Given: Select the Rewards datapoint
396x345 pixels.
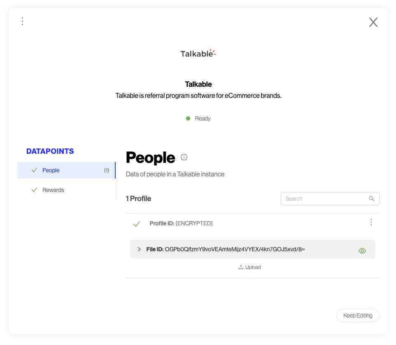Looking at the screenshot, I should coord(66,190).
